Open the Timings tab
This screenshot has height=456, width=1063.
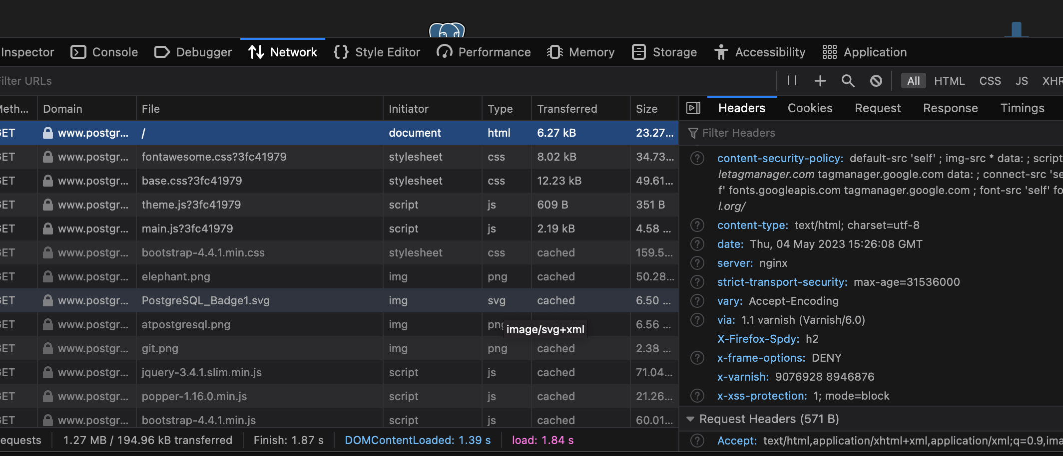click(1022, 108)
